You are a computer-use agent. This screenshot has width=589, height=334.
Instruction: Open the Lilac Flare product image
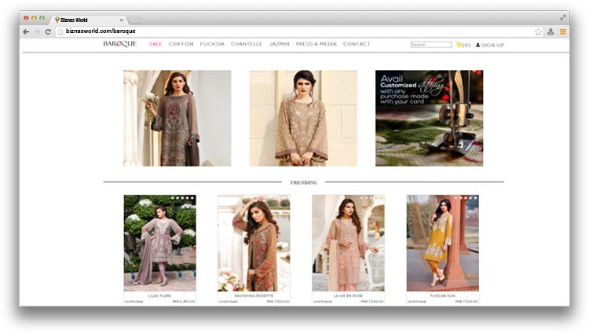click(x=160, y=243)
